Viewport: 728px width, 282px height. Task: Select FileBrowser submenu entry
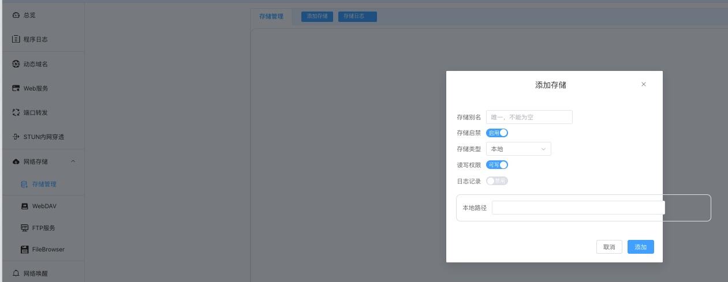pyautogui.click(x=42, y=249)
